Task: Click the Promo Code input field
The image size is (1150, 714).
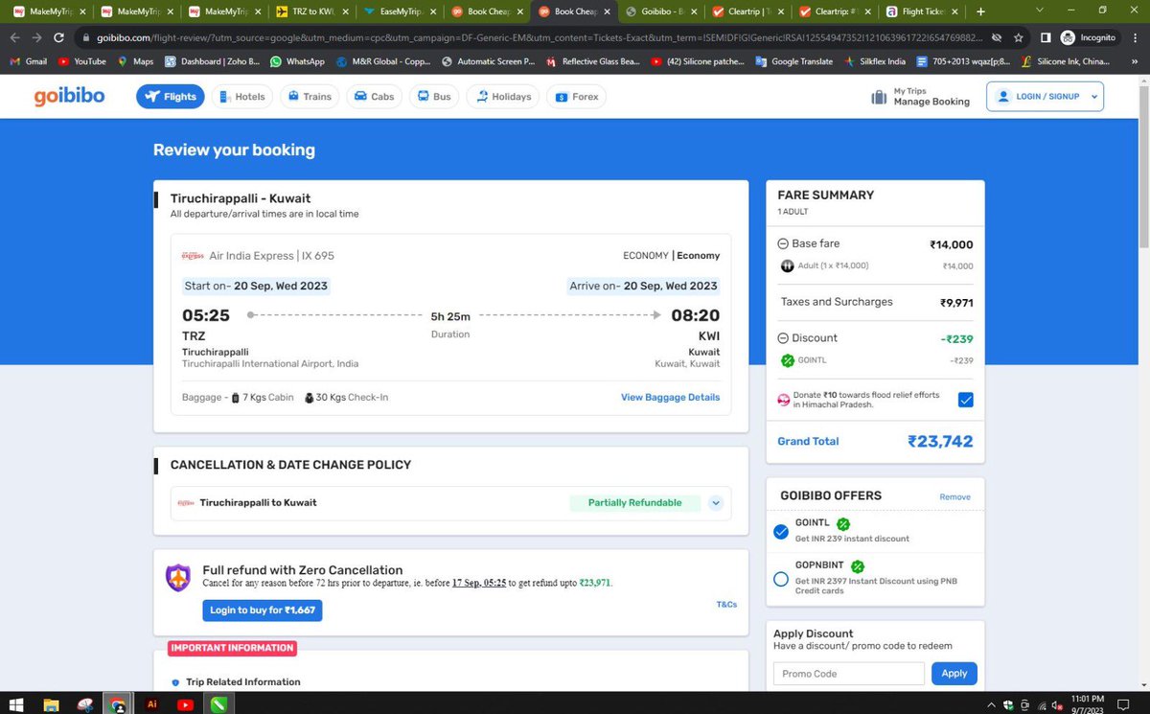Action: coord(849,674)
